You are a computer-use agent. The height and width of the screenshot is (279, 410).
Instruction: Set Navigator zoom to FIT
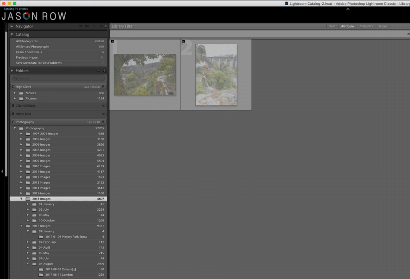[80, 26]
